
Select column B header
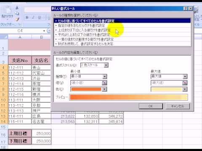(41, 37)
